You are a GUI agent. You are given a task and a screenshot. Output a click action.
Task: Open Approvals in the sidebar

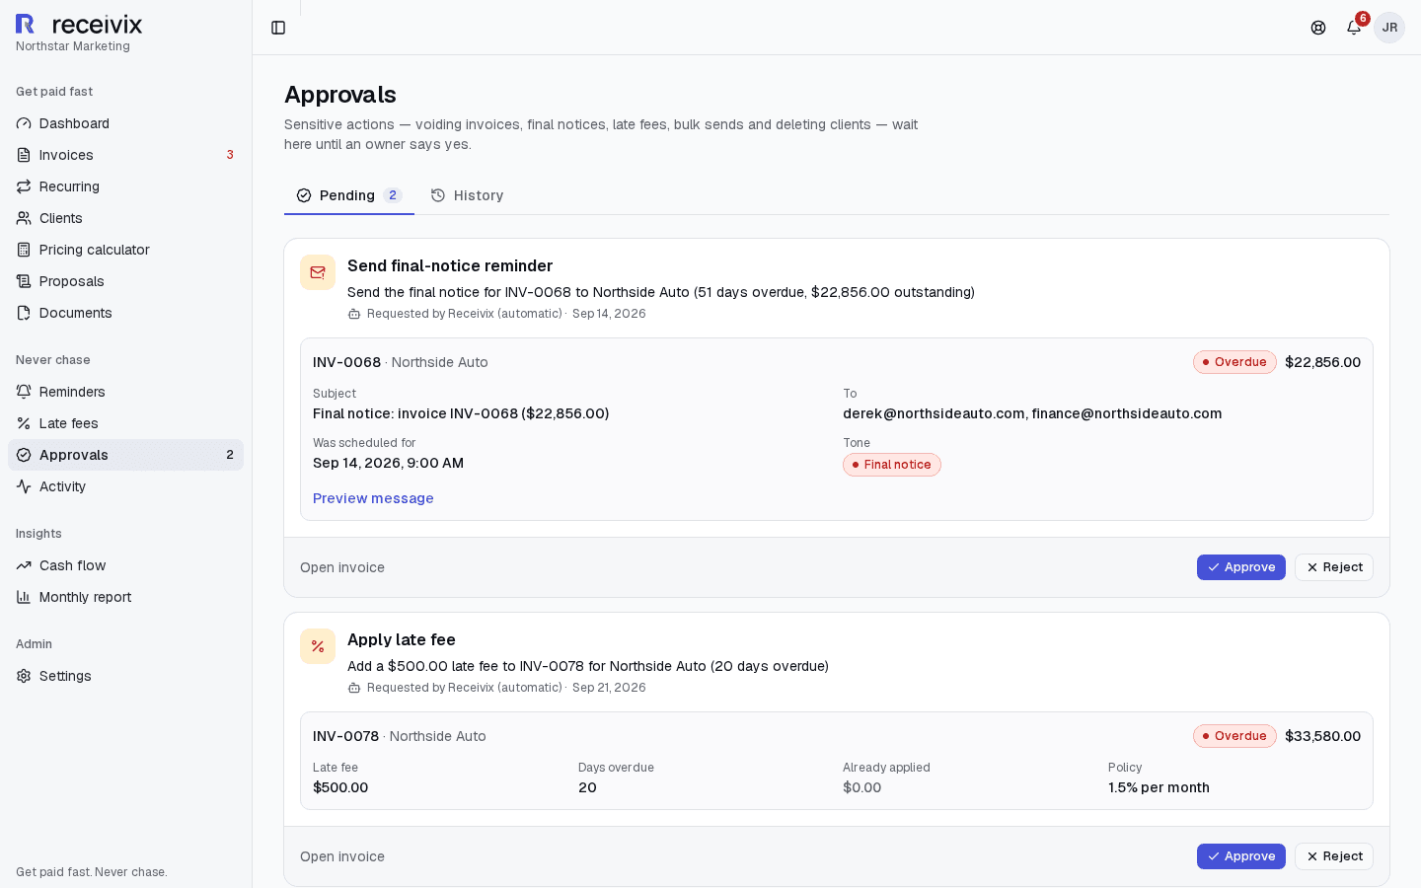tap(125, 455)
